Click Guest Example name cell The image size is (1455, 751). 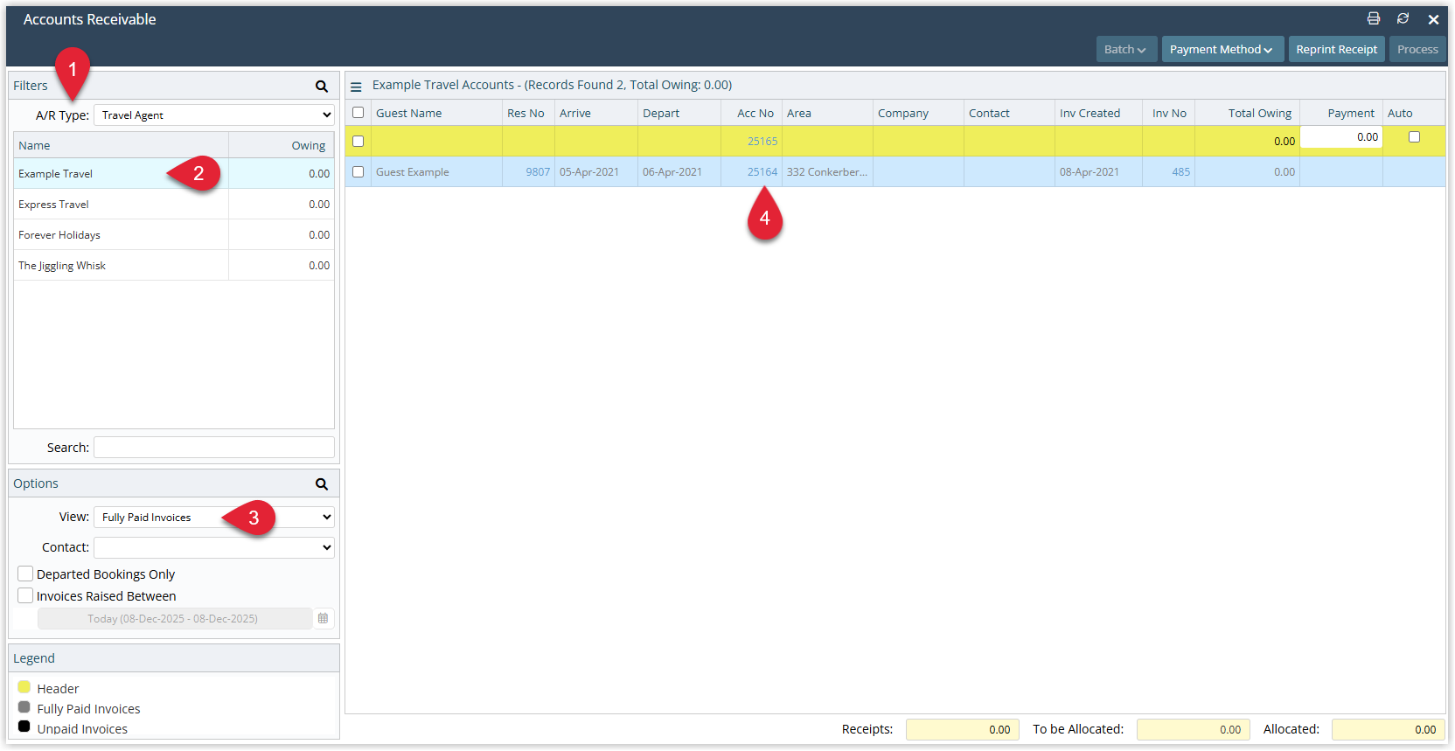point(436,171)
